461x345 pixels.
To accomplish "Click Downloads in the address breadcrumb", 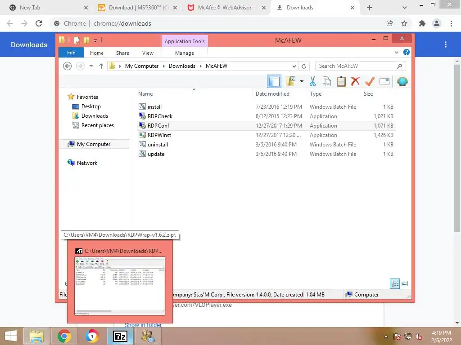I will [x=182, y=66].
